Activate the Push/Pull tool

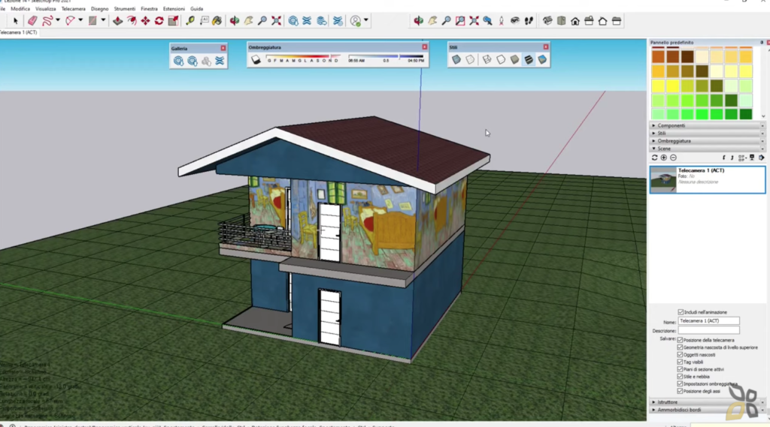click(118, 20)
